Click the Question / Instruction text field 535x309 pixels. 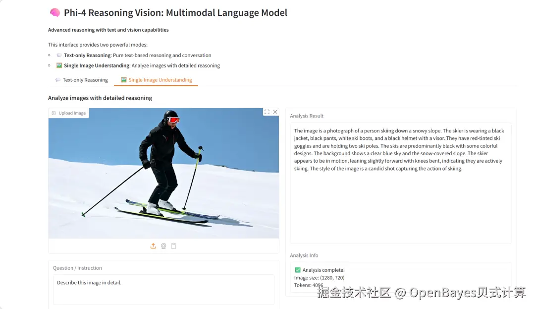click(x=163, y=290)
